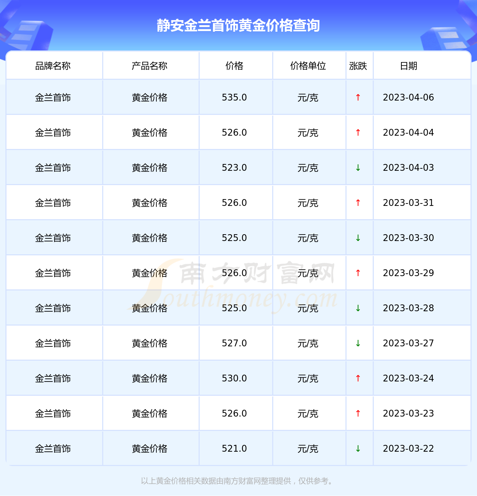
Task: Select the 价格 column header
Action: [x=234, y=66]
